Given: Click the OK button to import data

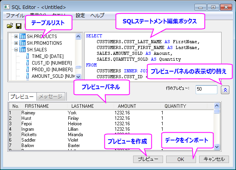Looking at the screenshot, I should coord(181,159).
